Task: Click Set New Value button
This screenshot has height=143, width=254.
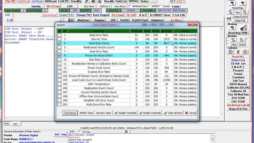Action: [104, 113]
